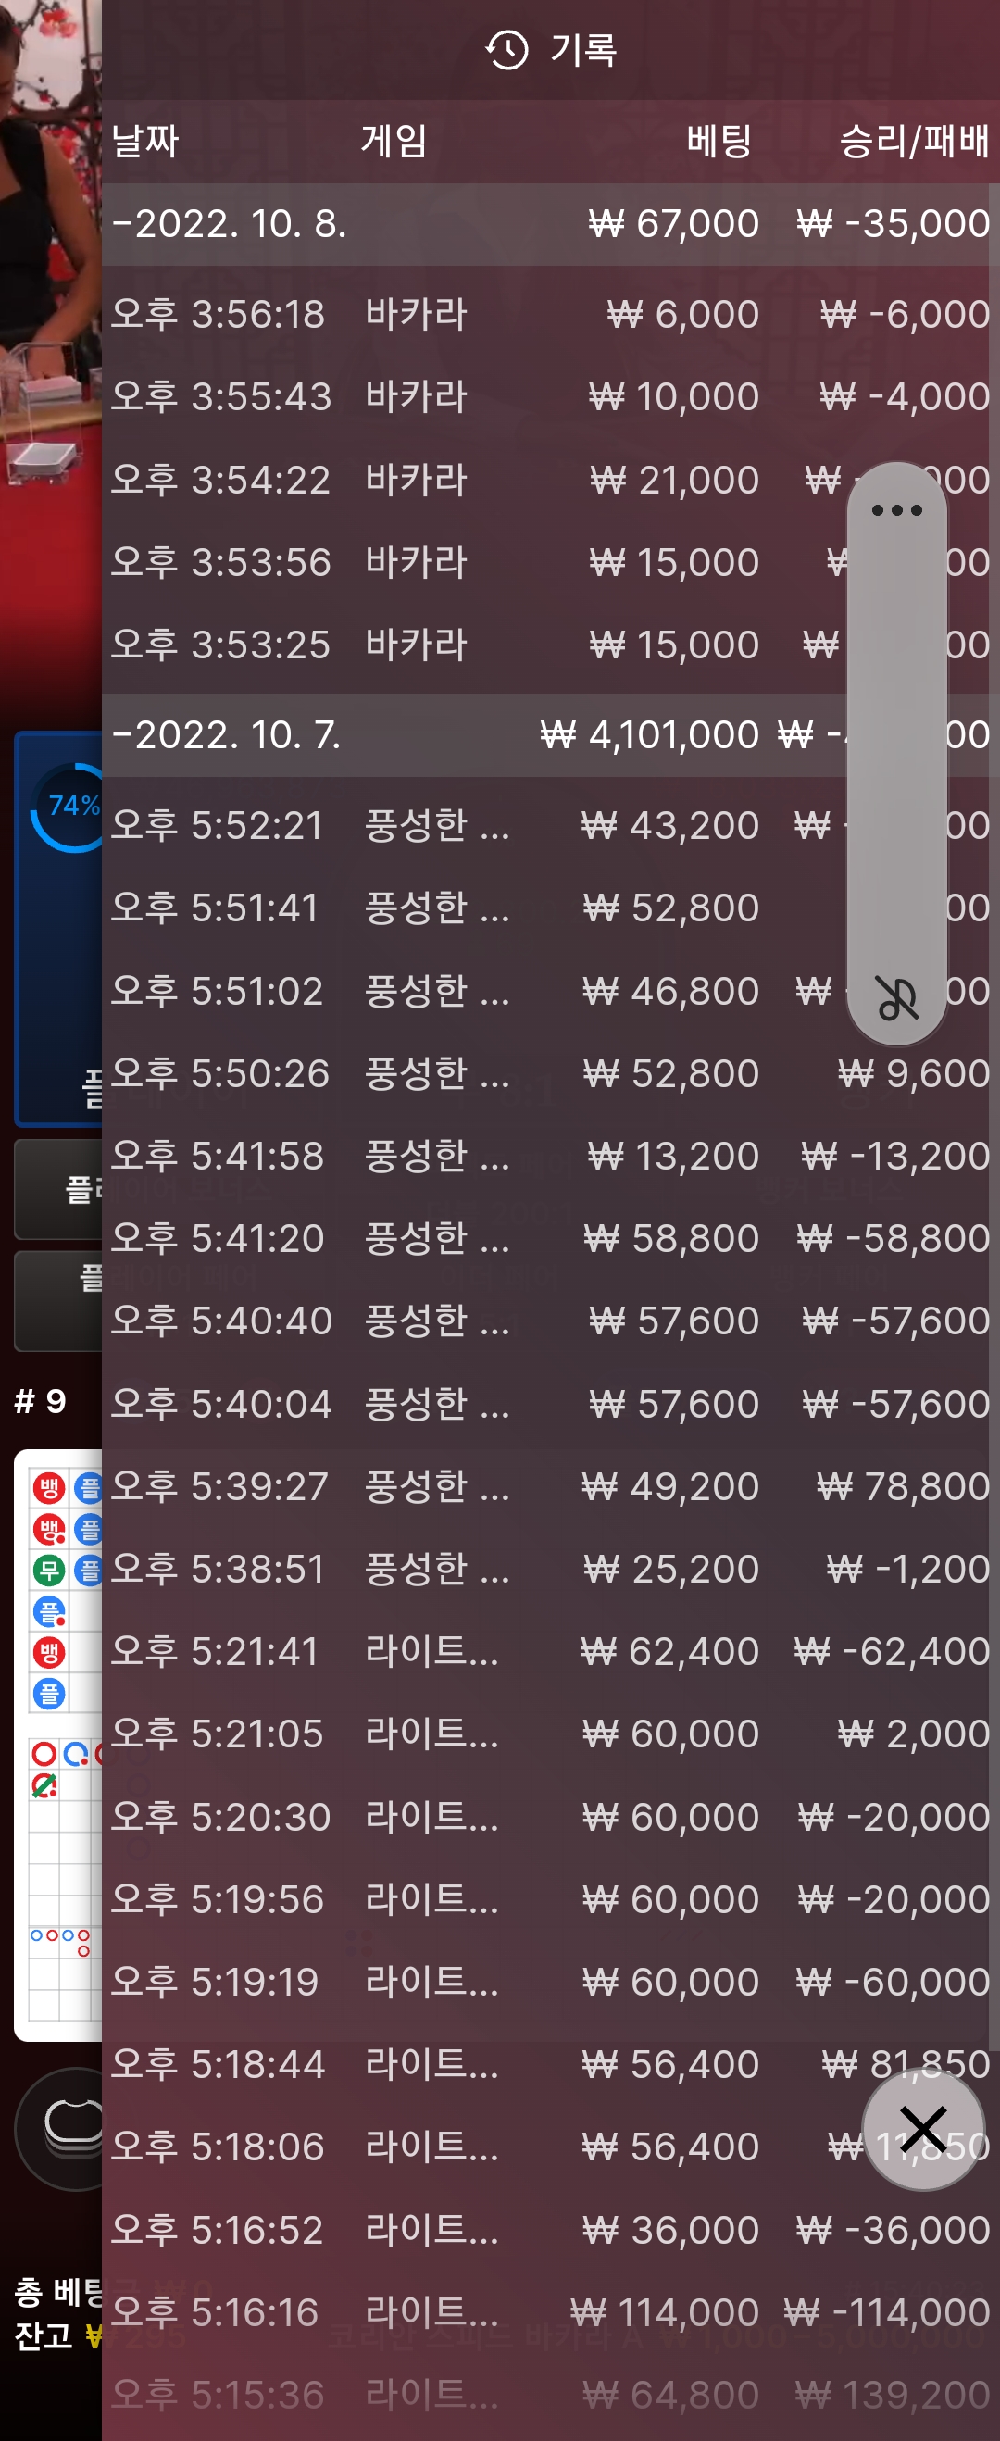
Task: Open the 오후 3:56:18 바카라 record
Action: pos(548,315)
